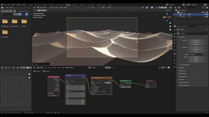This screenshot has height=117, width=209.
Task: Collapse the Mapping node header arrow
Action: point(66,75)
